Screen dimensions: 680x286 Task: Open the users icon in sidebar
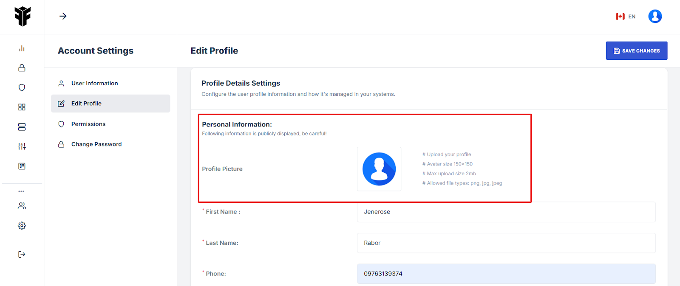pyautogui.click(x=22, y=206)
